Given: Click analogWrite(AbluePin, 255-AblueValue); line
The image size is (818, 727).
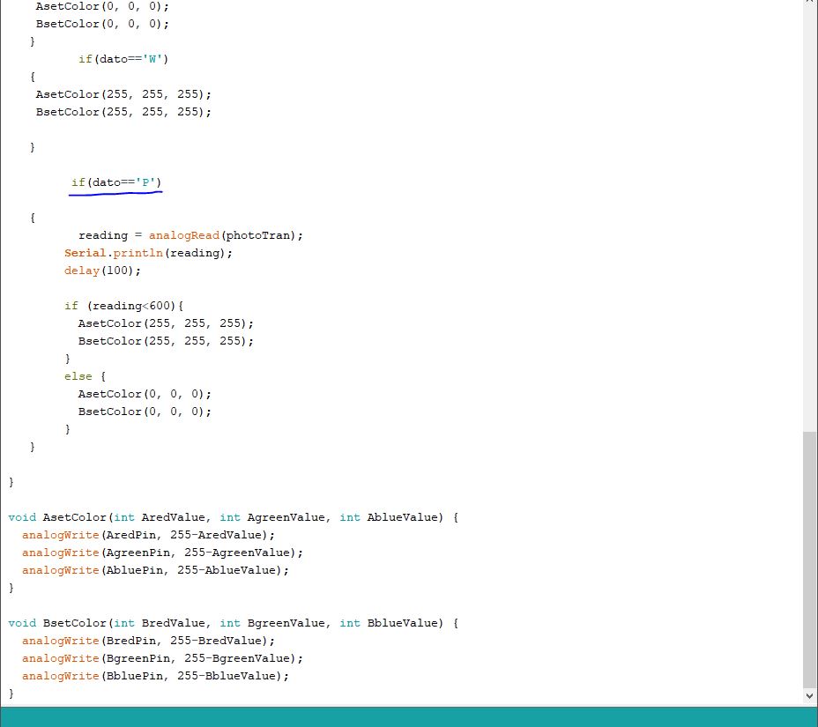Looking at the screenshot, I should 155,570.
